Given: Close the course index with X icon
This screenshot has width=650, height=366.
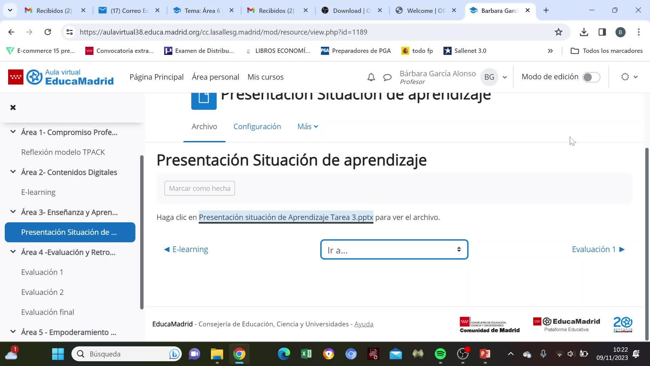Looking at the screenshot, I should [x=13, y=107].
